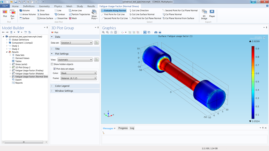269x151 pixels.
Task: Open the Player animation tool
Action: point(212,13)
